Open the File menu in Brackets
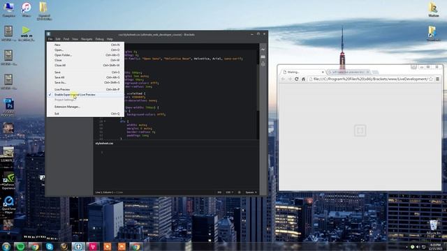 (50, 39)
